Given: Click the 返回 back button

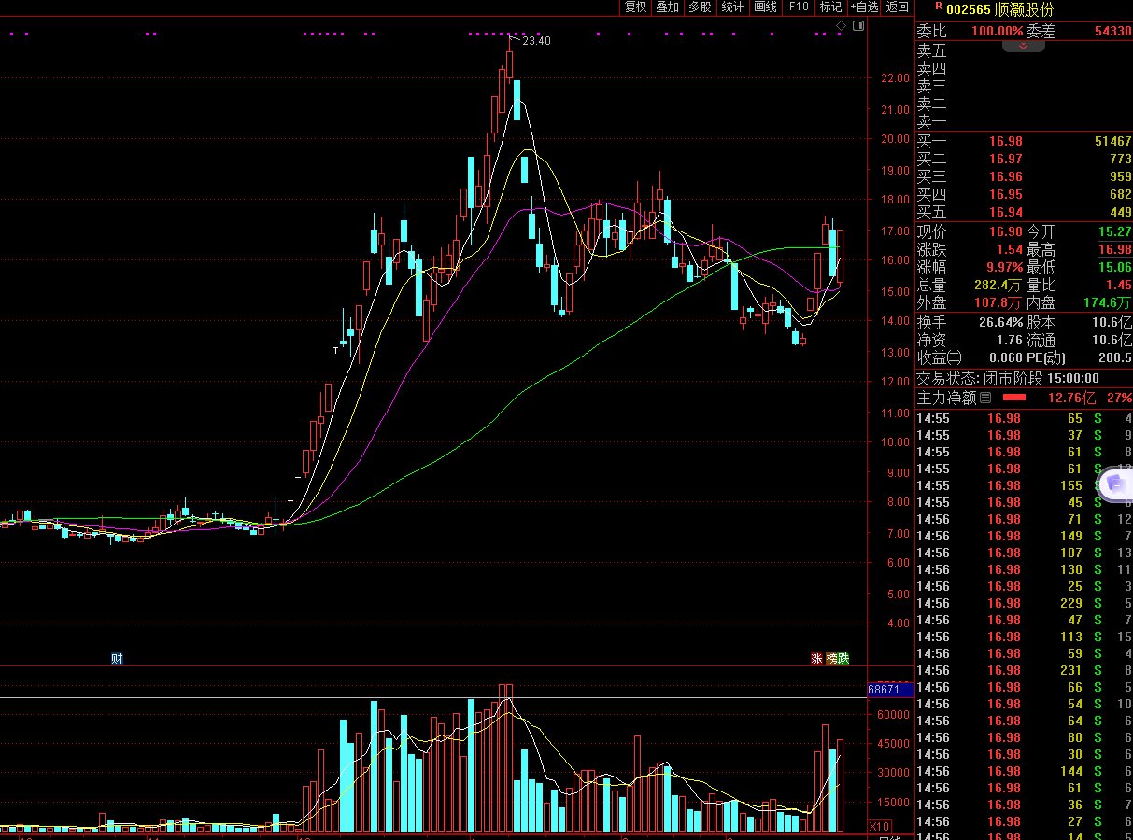Looking at the screenshot, I should click(x=898, y=7).
